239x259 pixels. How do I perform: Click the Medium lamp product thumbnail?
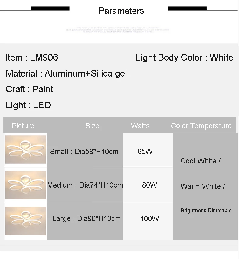26,185
